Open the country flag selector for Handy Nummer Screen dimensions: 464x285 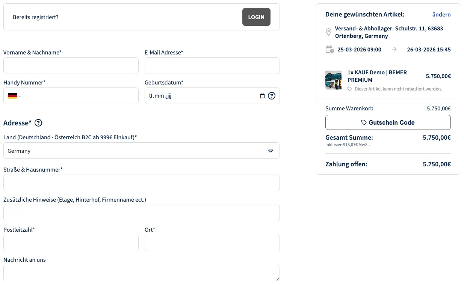12,96
